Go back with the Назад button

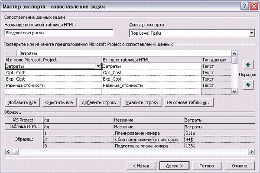tap(141, 166)
